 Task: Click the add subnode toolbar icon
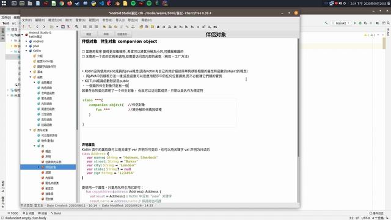click(30, 27)
